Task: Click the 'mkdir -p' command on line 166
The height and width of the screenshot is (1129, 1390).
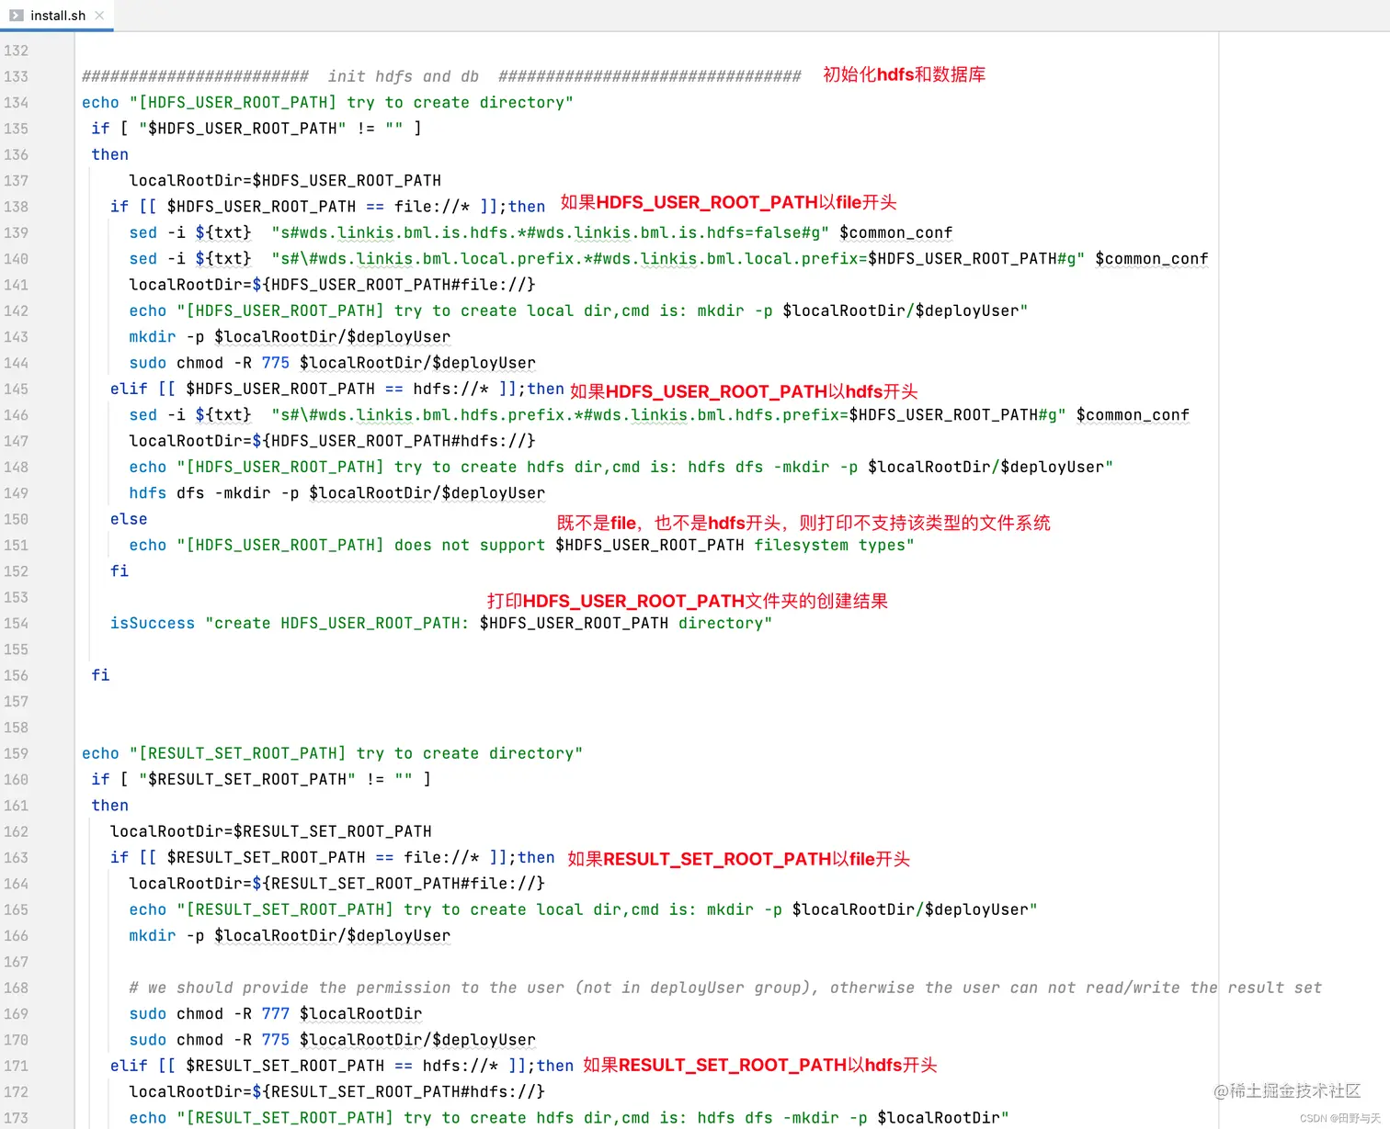Action: point(290,935)
